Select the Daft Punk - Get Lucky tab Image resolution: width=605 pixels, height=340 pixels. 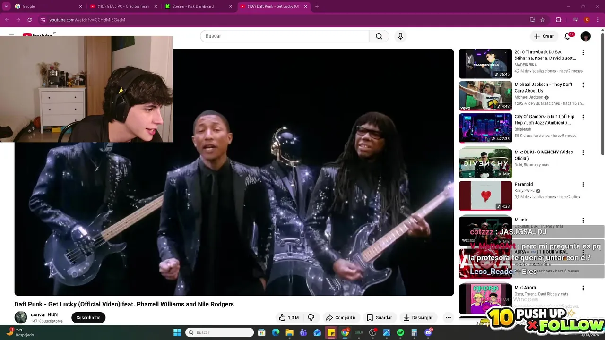(x=274, y=6)
